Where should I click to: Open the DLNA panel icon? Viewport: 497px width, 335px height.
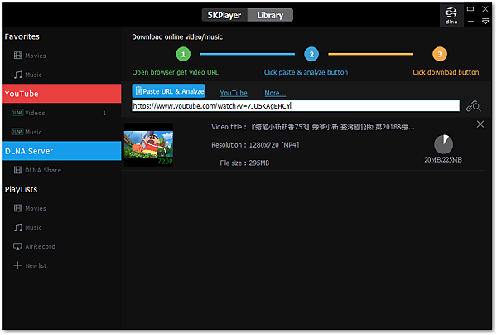tap(451, 16)
